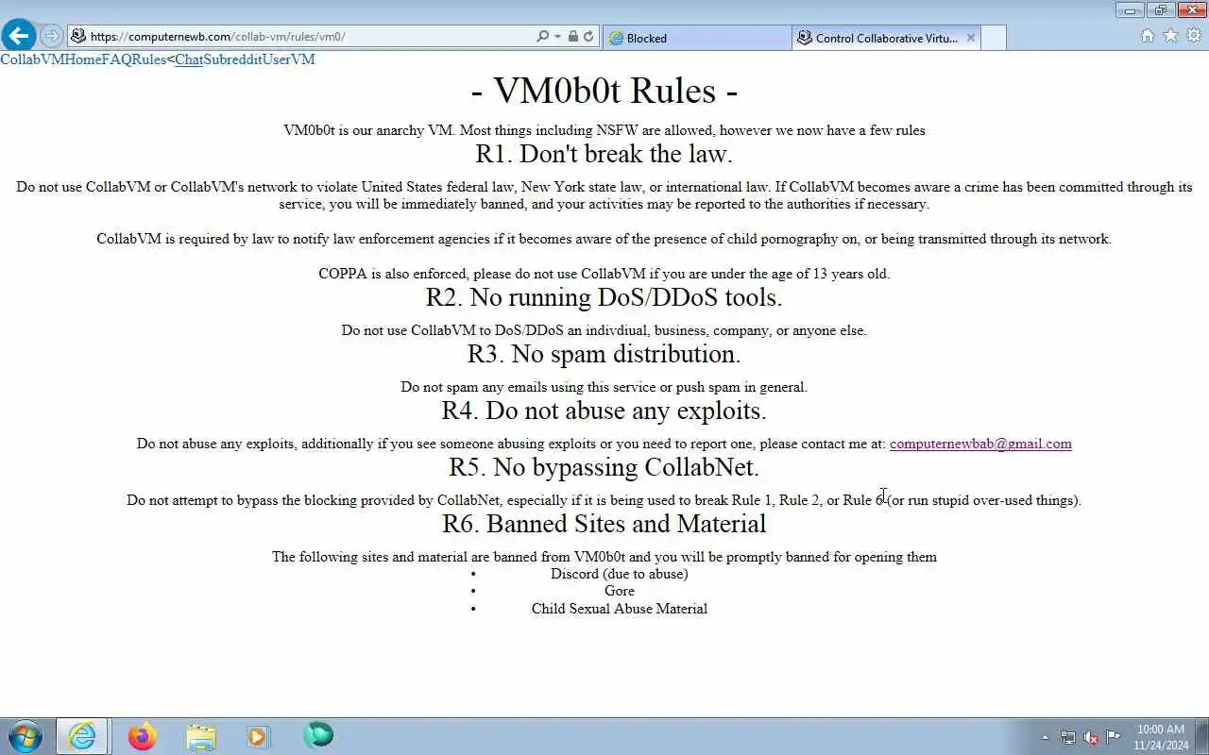Viewport: 1209px width, 755px height.
Task: Open Tools menu via the gear icon
Action: (1194, 36)
